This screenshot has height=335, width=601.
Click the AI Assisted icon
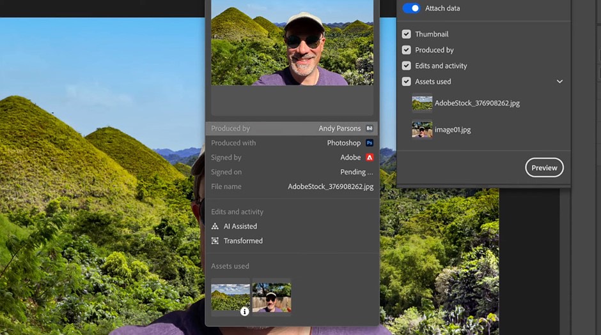tap(215, 227)
